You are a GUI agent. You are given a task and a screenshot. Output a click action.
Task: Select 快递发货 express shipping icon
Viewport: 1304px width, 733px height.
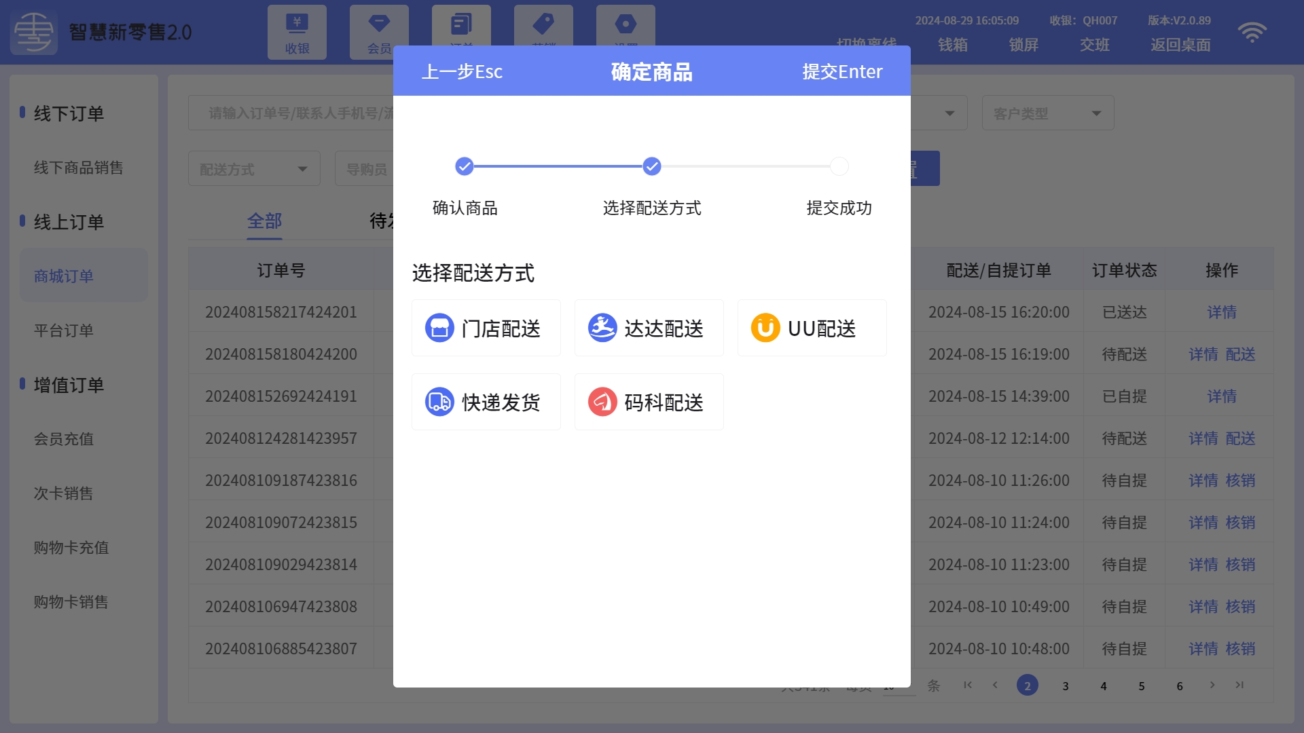tap(439, 402)
